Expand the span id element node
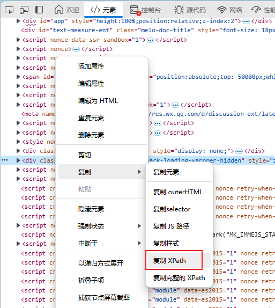Screen dimensions: 275x308 tap(18, 77)
